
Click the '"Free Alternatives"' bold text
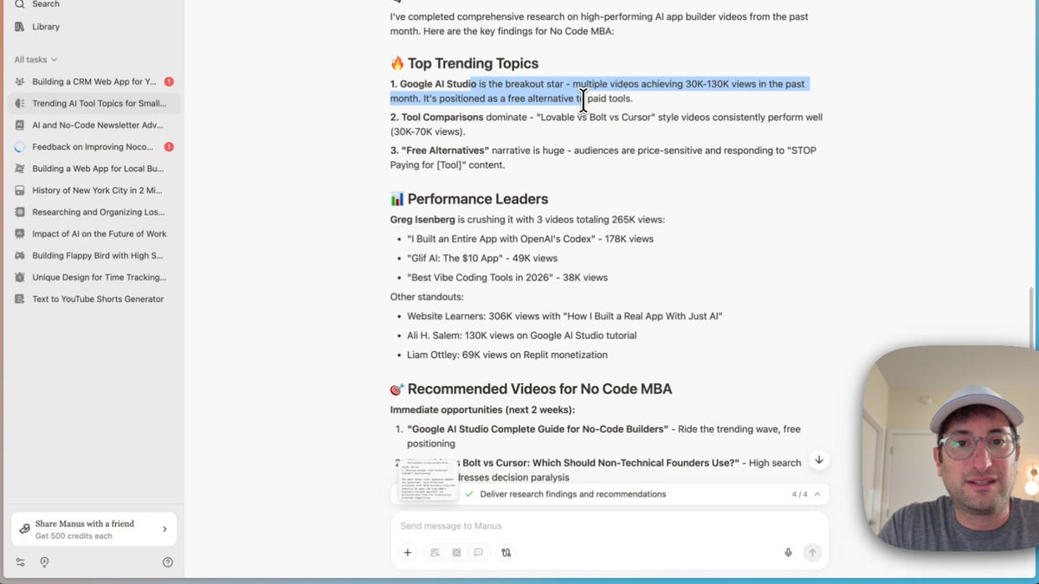445,151
